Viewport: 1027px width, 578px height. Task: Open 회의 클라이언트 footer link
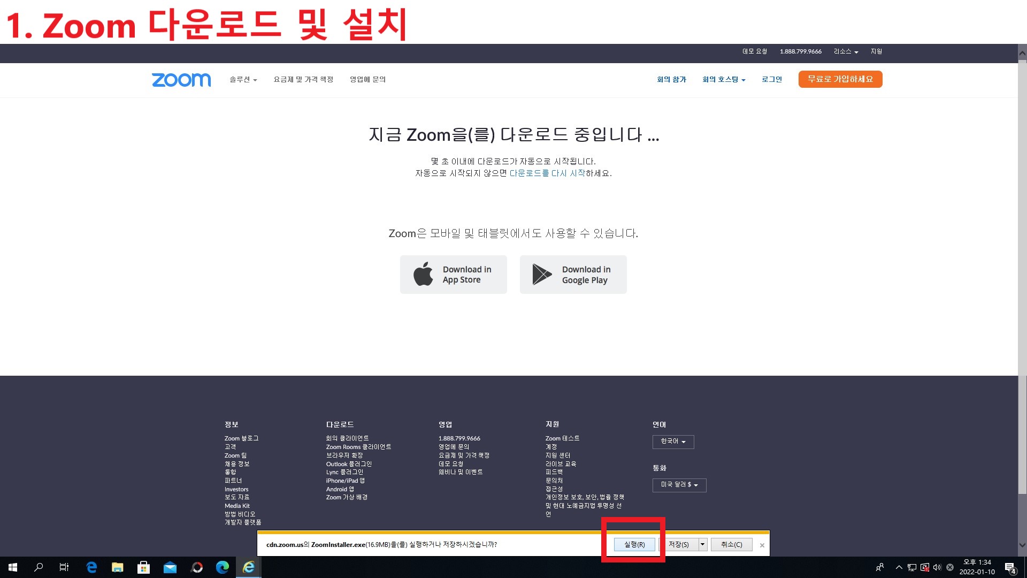(347, 438)
